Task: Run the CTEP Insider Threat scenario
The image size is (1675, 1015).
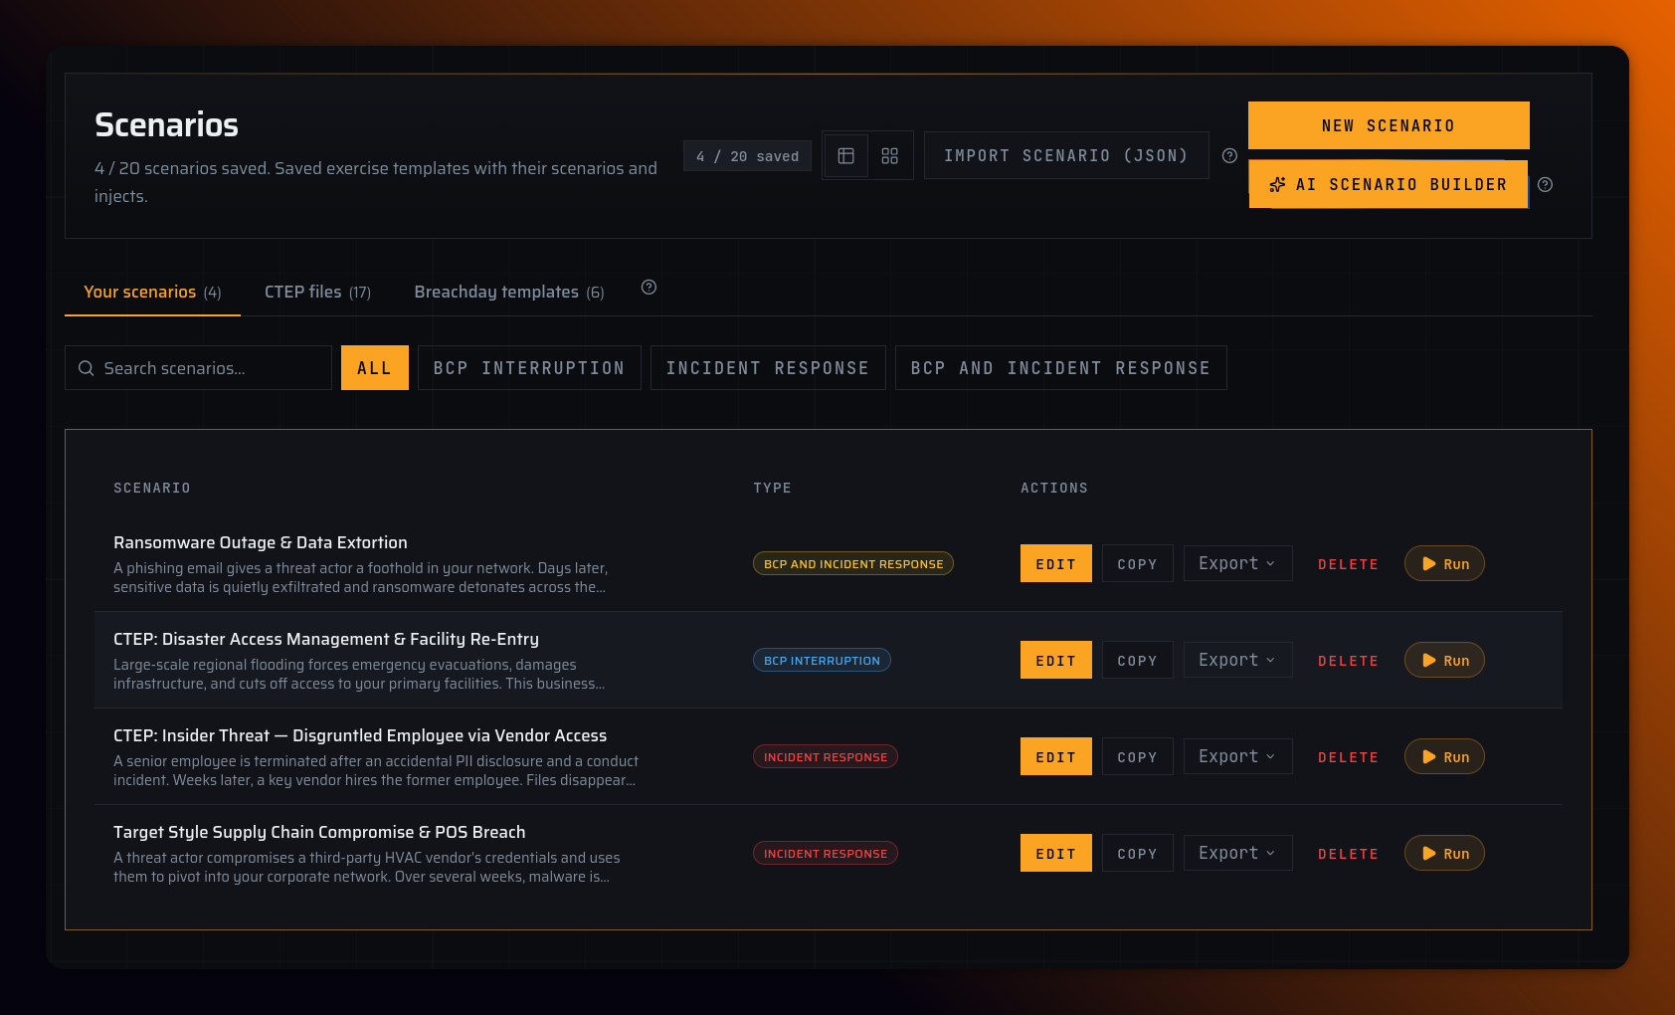Action: click(x=1444, y=756)
